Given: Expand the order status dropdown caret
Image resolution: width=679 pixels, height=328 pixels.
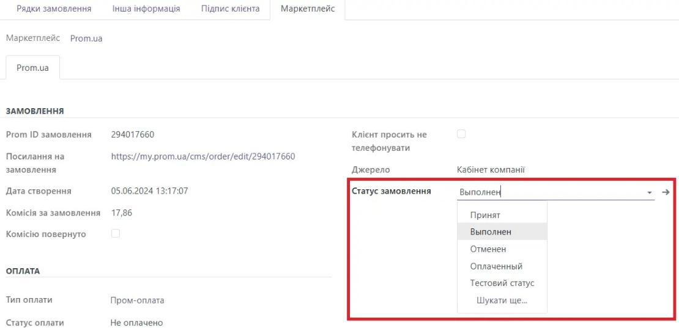Looking at the screenshot, I should tap(649, 192).
